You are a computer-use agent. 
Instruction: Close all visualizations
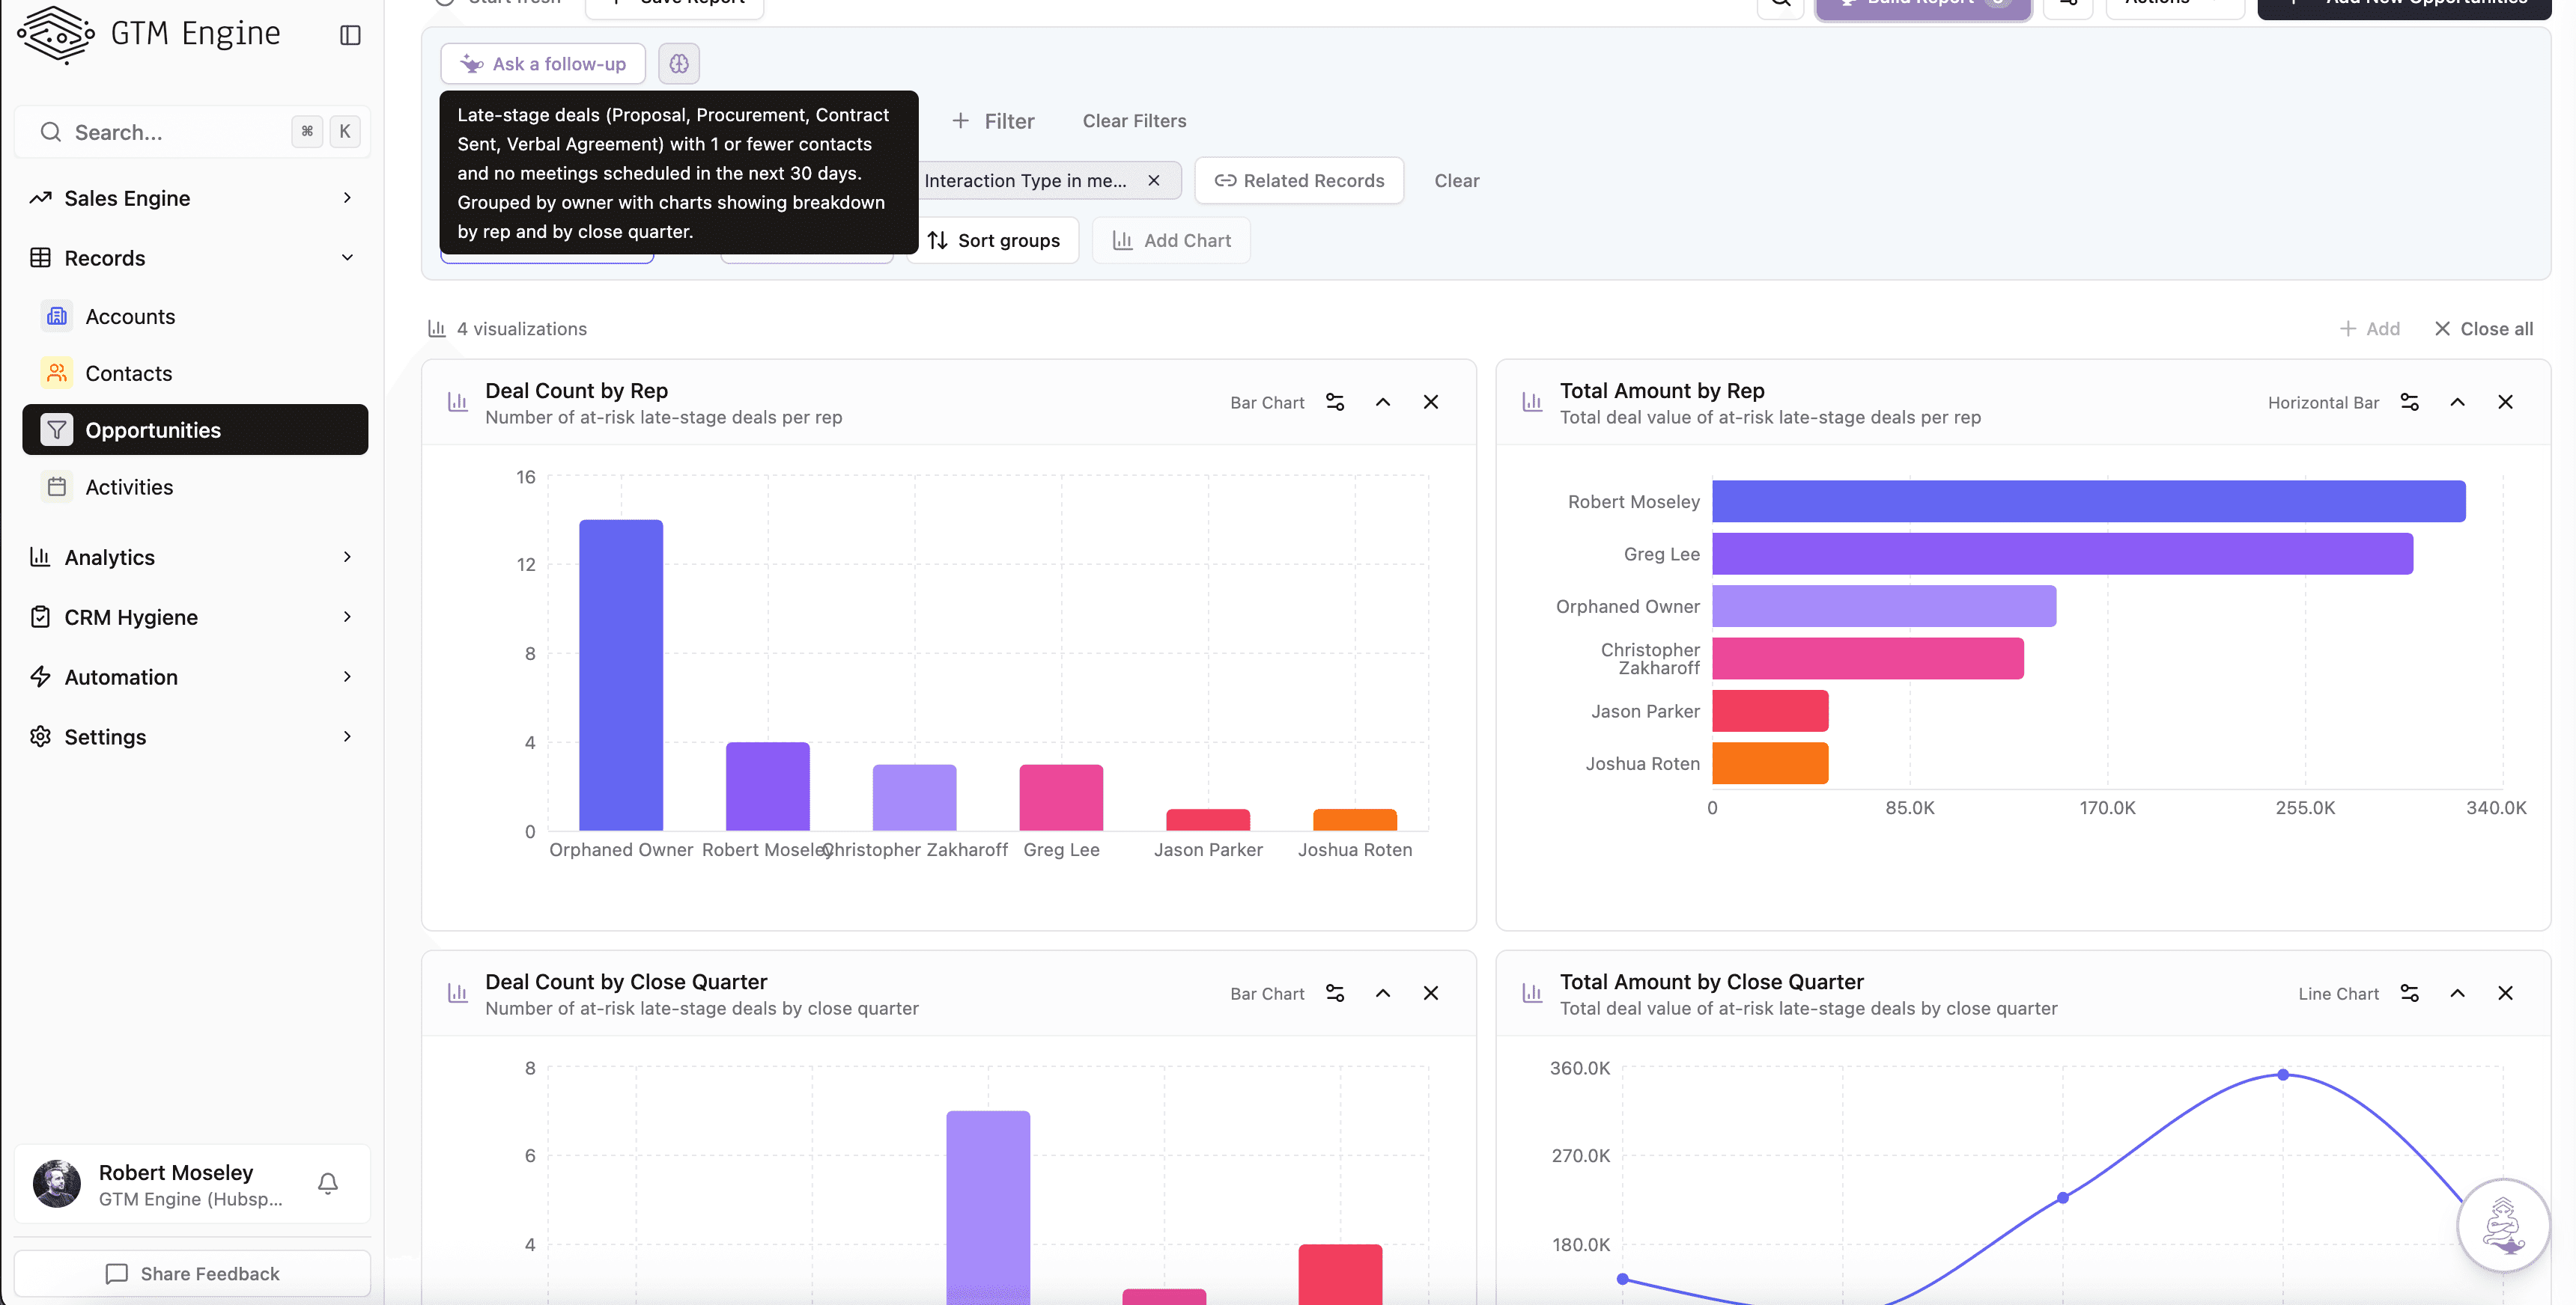(2484, 328)
